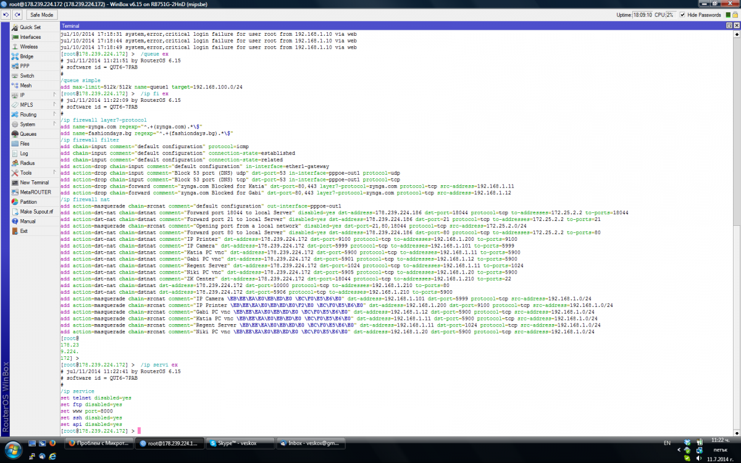Screen dimensions: 741x463
Task: Click Exit to leave WinBox
Action: [24, 231]
